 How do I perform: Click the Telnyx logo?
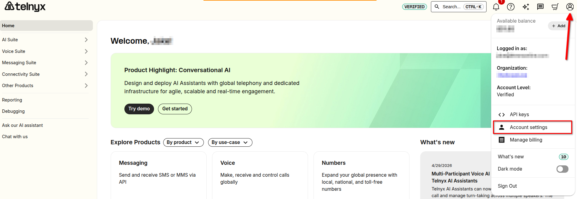pos(25,6)
